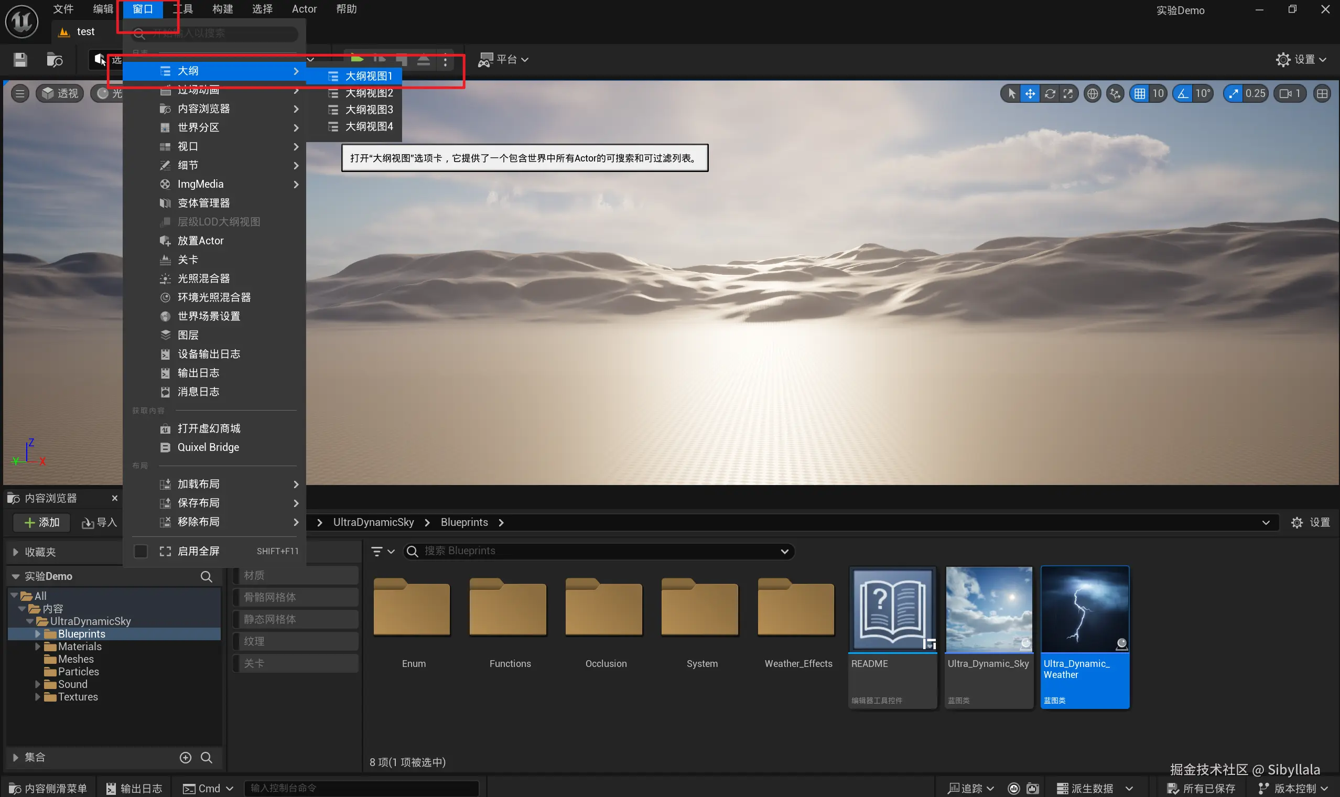
Task: Enable the 启用全屏 checkbox
Action: pos(141,551)
